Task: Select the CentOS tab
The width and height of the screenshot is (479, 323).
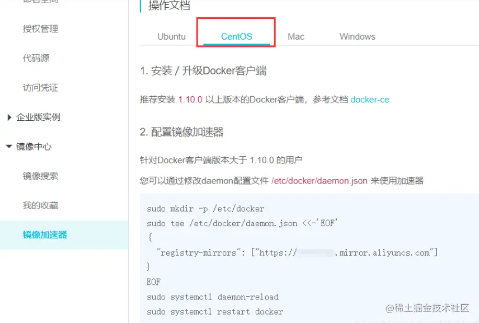Action: [x=236, y=37]
